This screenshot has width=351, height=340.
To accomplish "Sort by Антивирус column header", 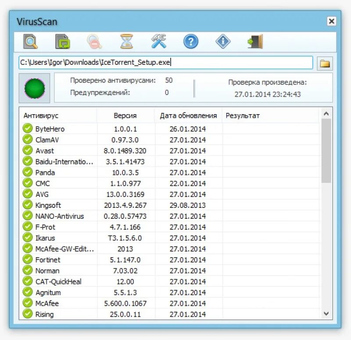I will 41,116.
